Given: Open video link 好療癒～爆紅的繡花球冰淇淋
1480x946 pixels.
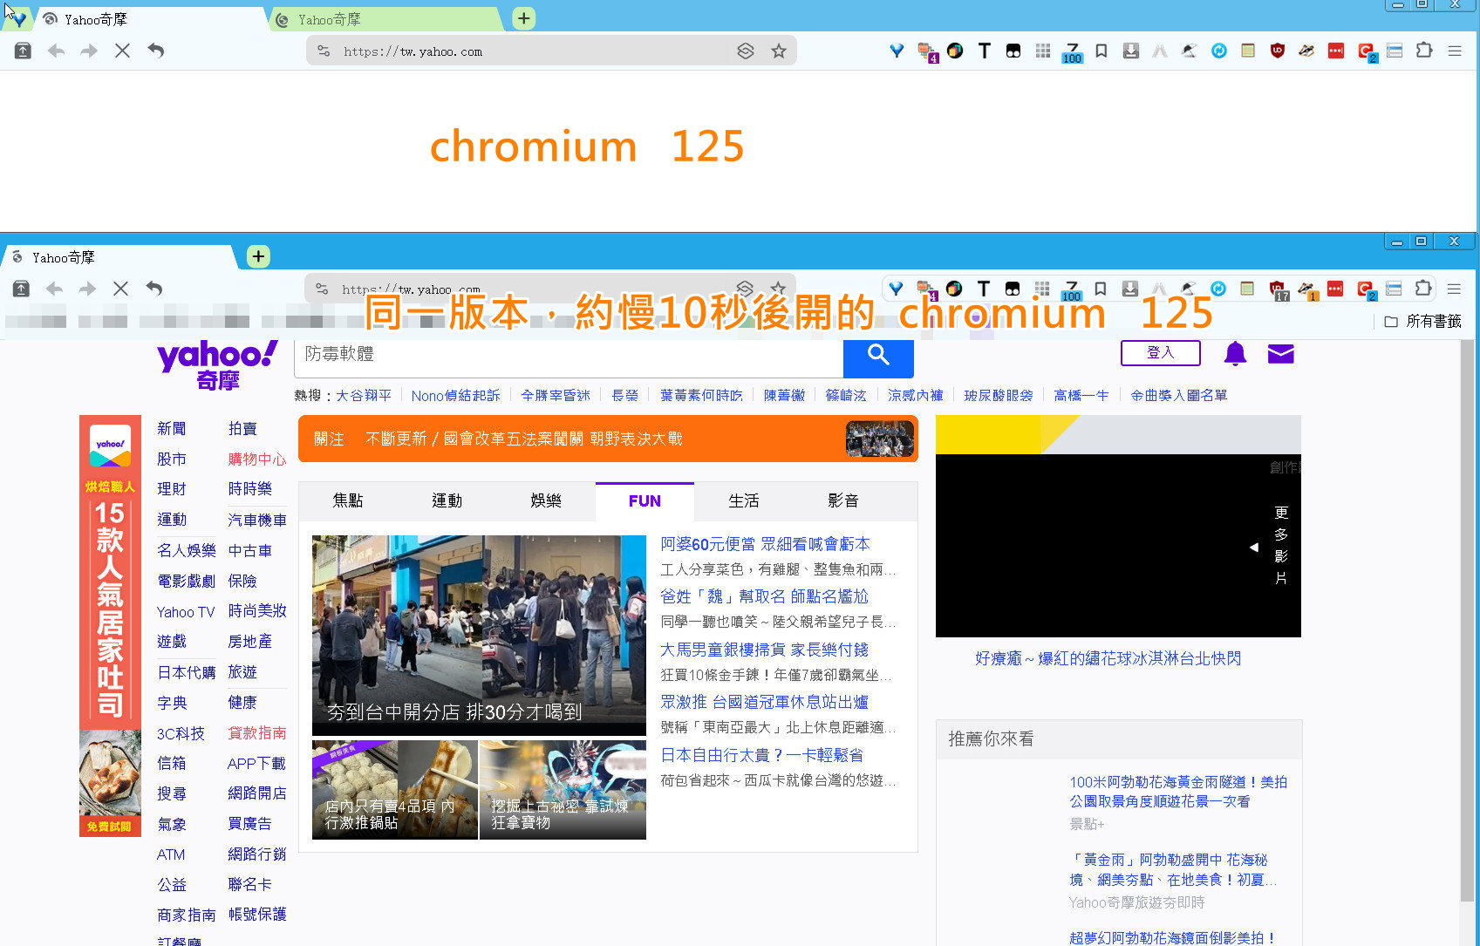Looking at the screenshot, I should [x=1108, y=658].
